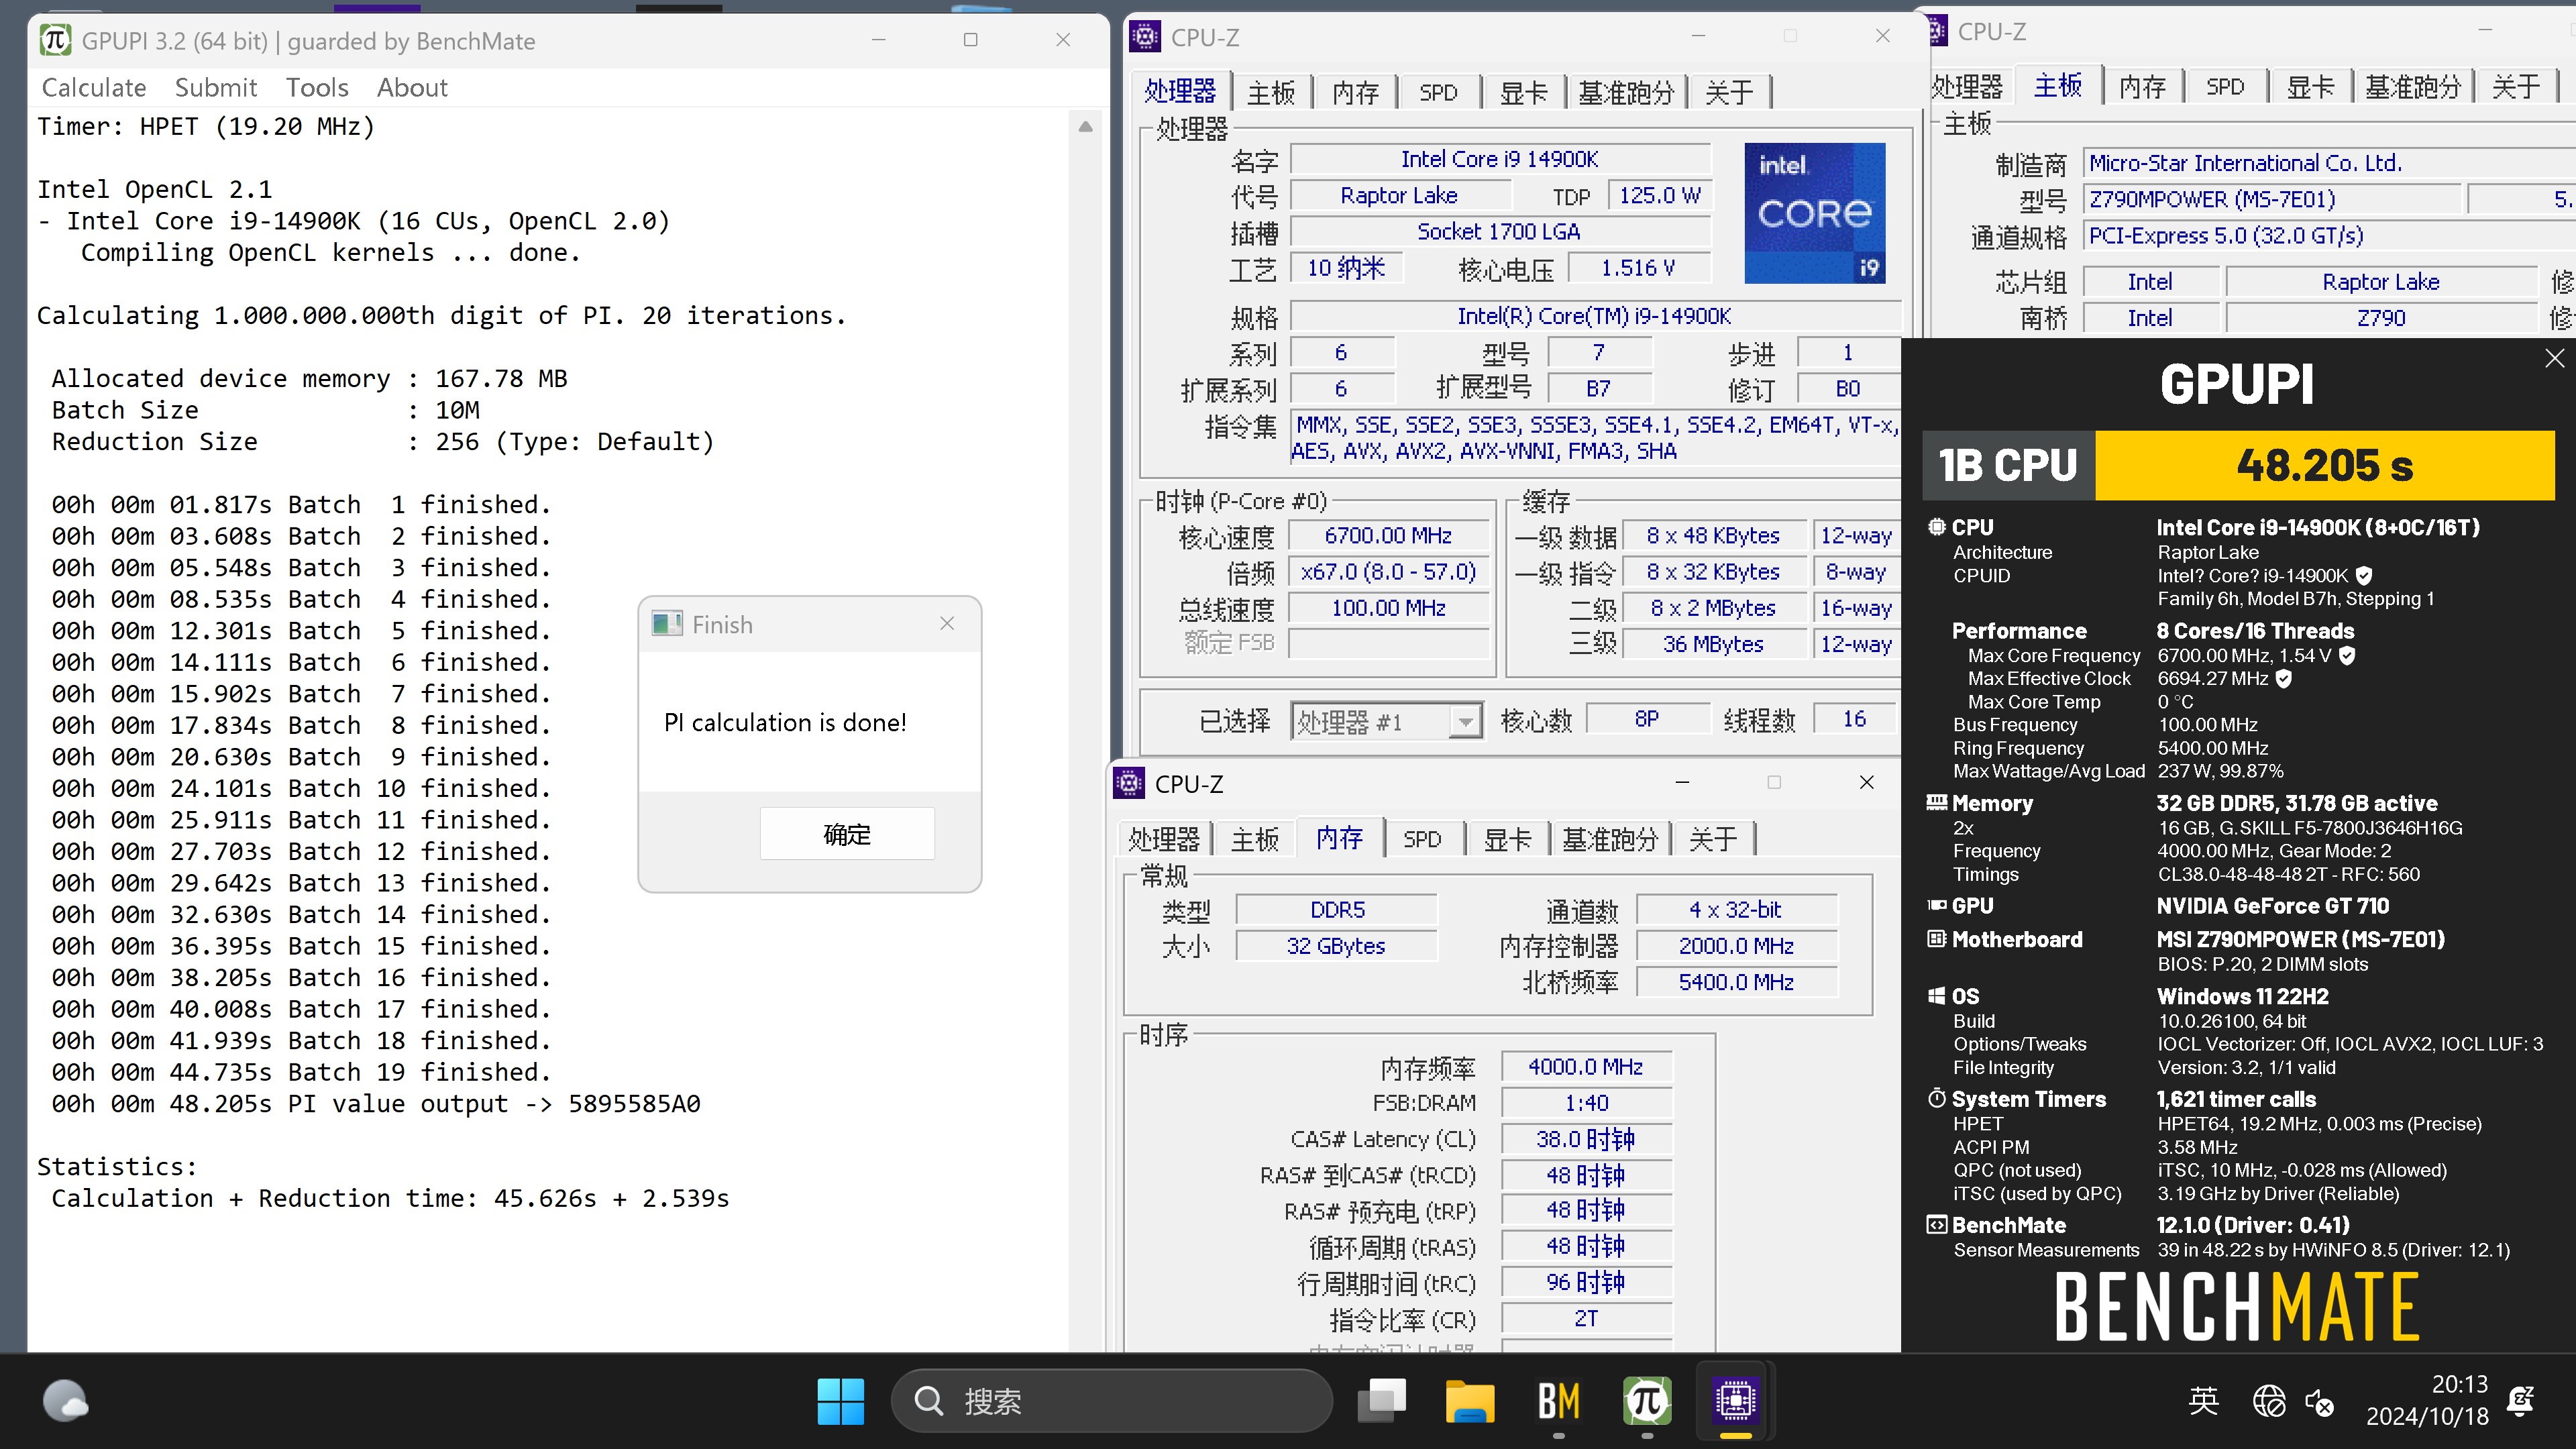Switch to 主板 tab in memory CPU-Z window
2576x1449 pixels.
pos(1254,839)
